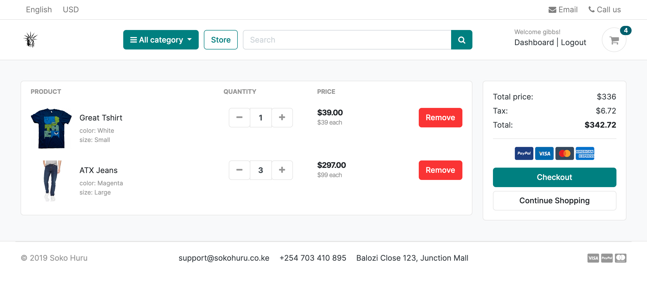Go to the Store page

pyautogui.click(x=221, y=40)
